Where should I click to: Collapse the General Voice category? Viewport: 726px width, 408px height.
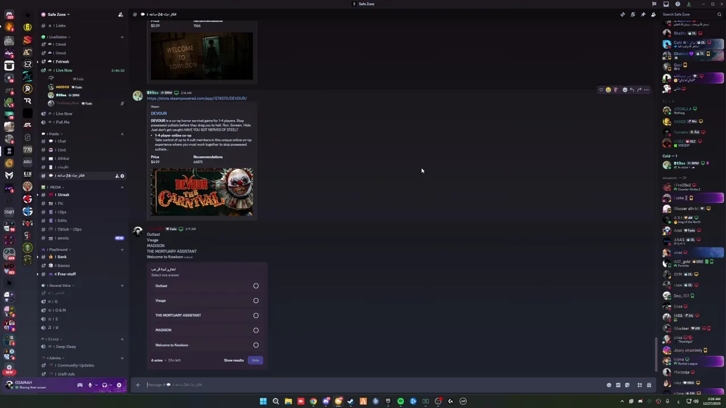(58, 285)
